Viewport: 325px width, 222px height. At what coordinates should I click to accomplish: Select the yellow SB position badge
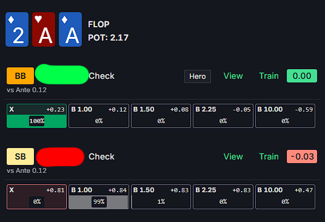coord(21,156)
